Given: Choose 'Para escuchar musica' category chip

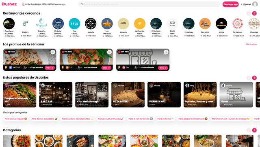Looking at the screenshot, I should coord(111,119).
